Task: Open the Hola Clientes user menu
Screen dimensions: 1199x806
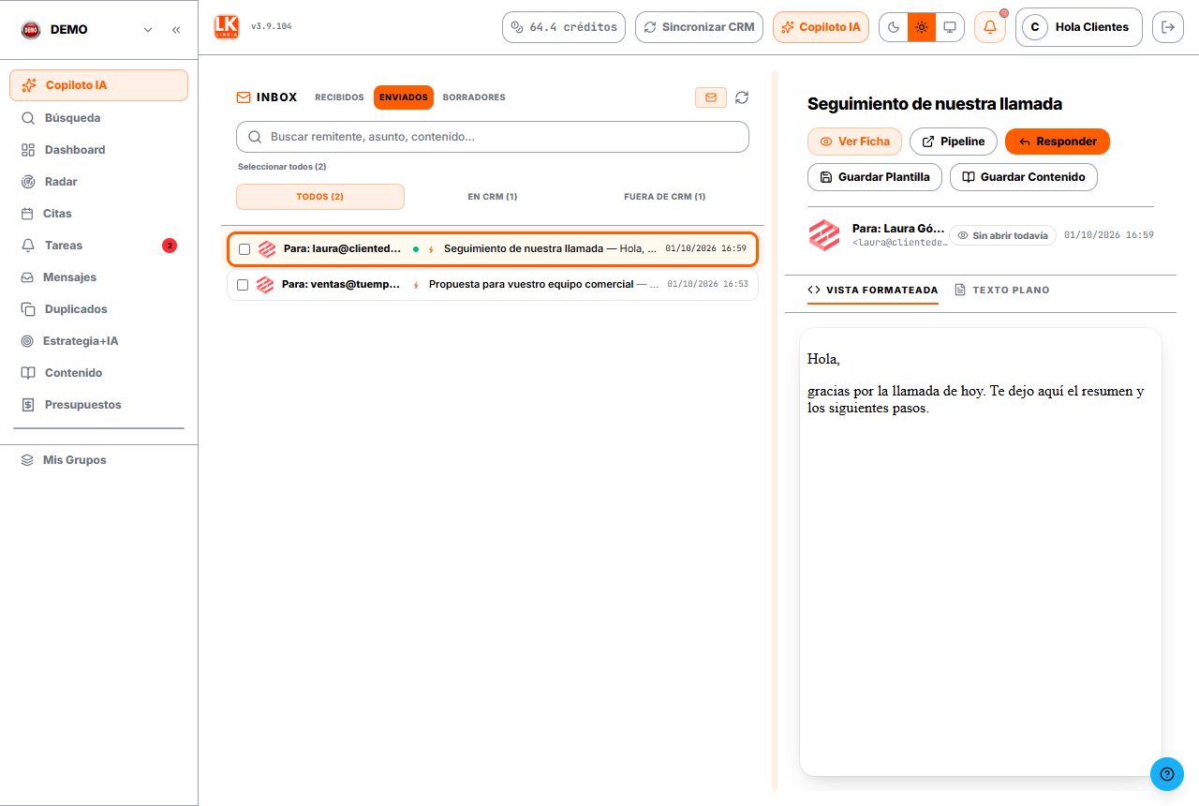Action: pyautogui.click(x=1079, y=27)
